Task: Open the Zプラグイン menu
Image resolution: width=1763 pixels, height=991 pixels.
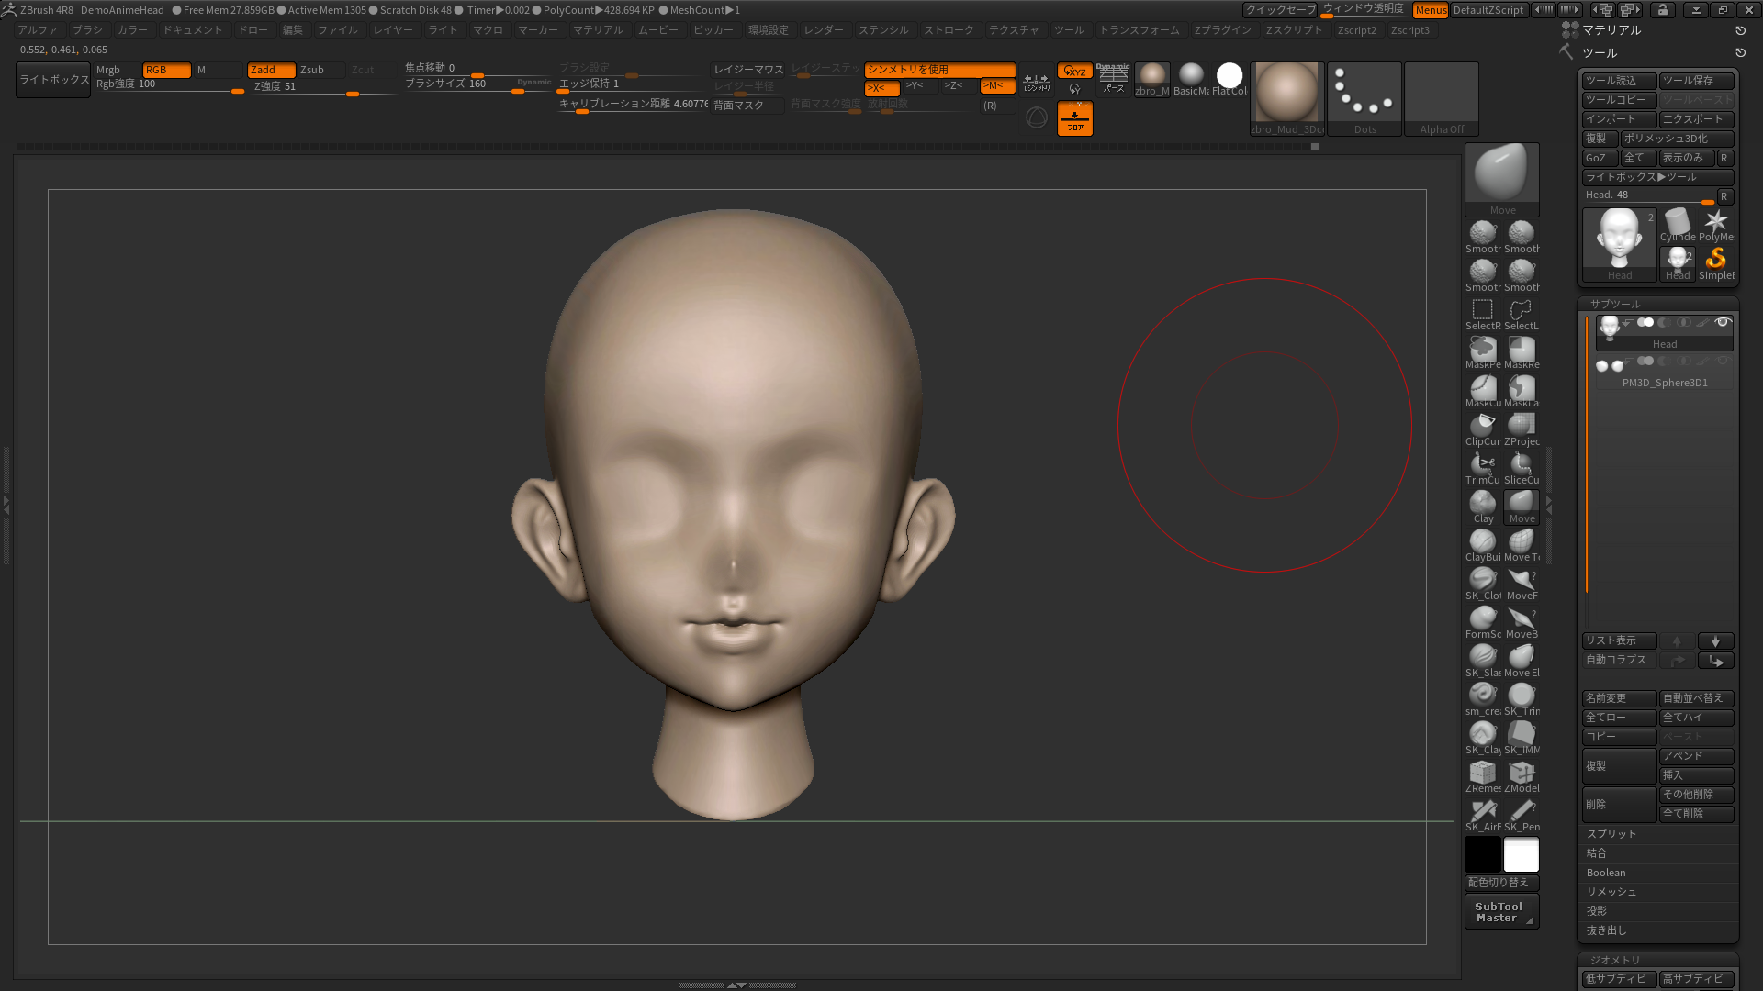Action: point(1222,30)
